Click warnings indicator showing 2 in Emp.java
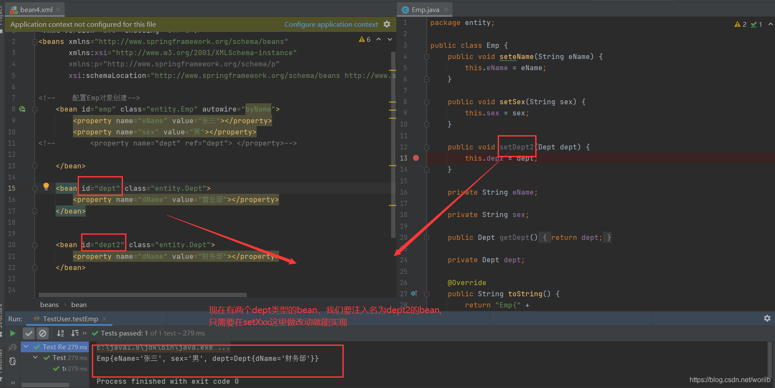775x388 pixels. click(x=740, y=25)
